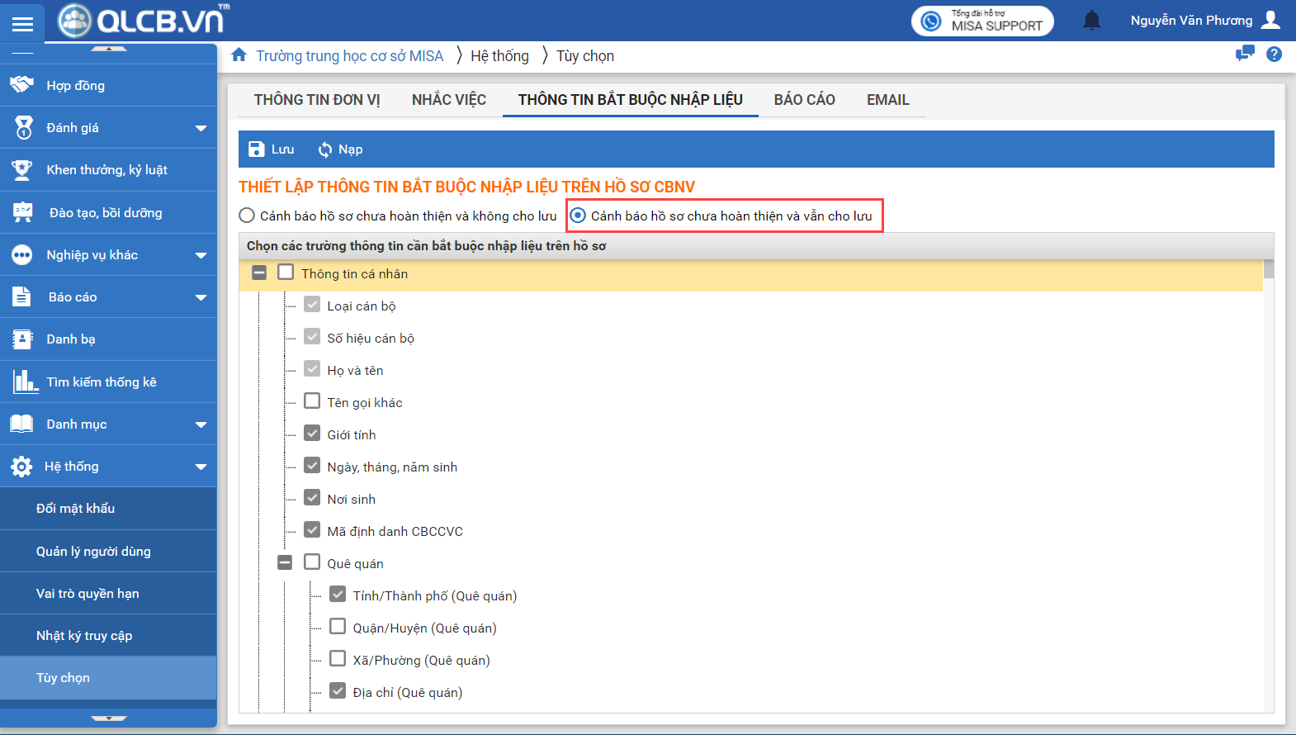This screenshot has width=1296, height=735.
Task: Click the Tìm kiếm thống kê chart icon
Action: [24, 382]
